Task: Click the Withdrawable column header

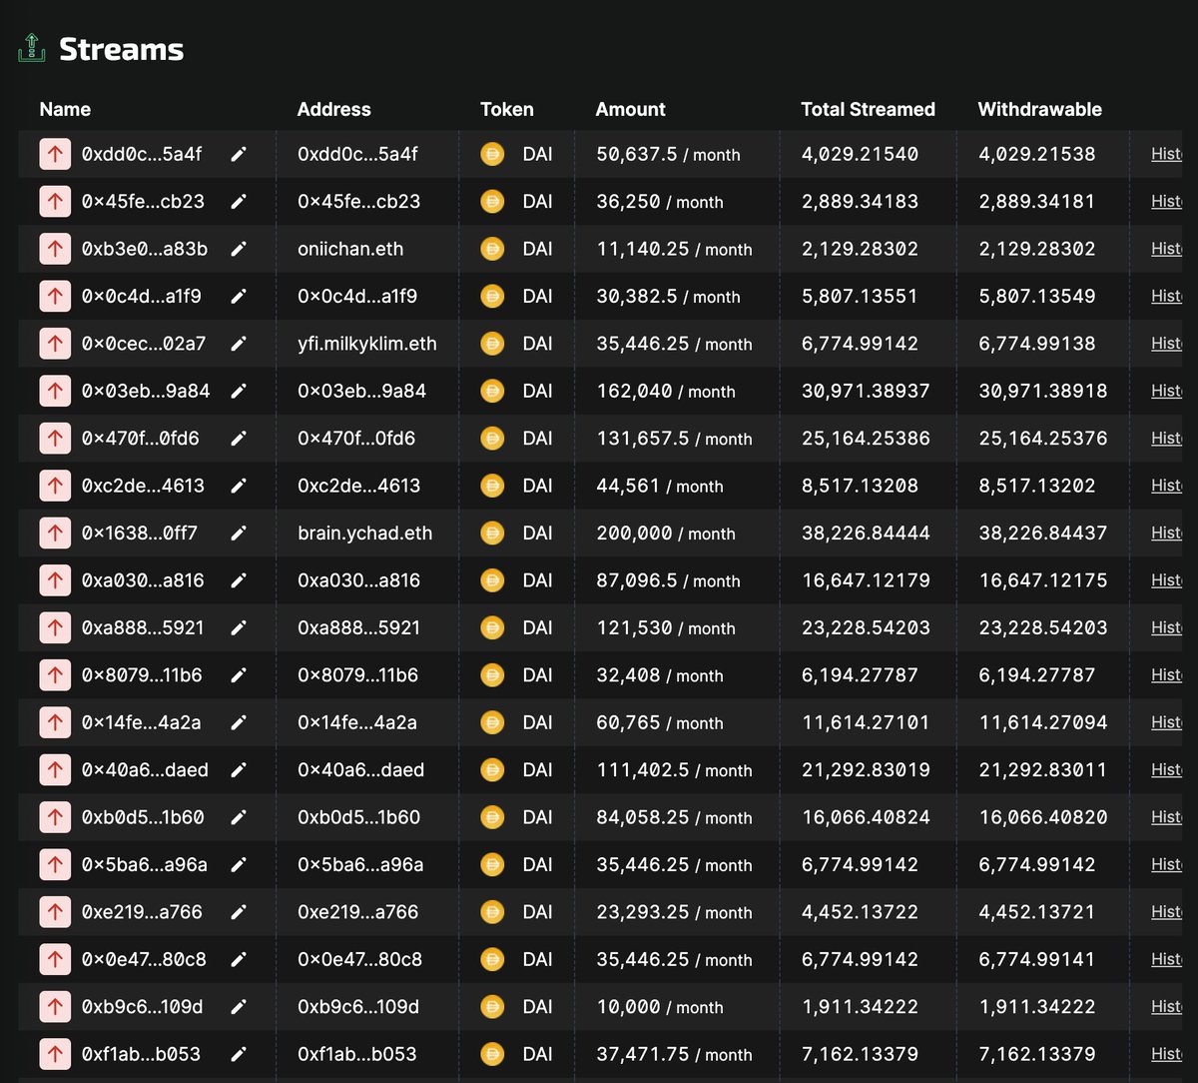Action: tap(1040, 110)
